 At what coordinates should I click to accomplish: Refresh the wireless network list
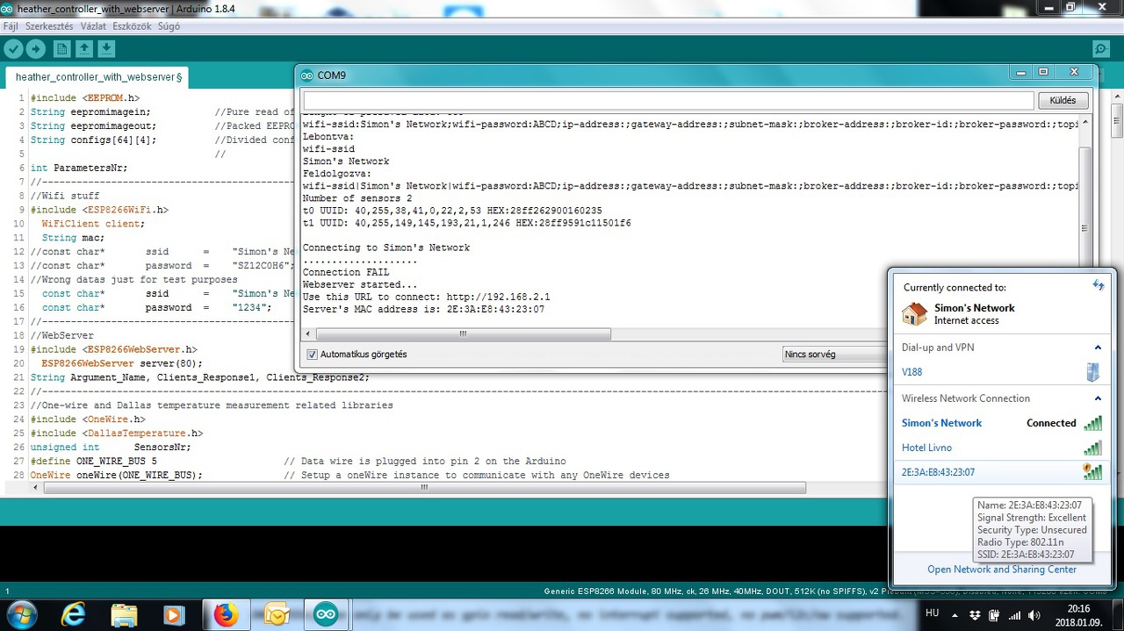tap(1098, 286)
